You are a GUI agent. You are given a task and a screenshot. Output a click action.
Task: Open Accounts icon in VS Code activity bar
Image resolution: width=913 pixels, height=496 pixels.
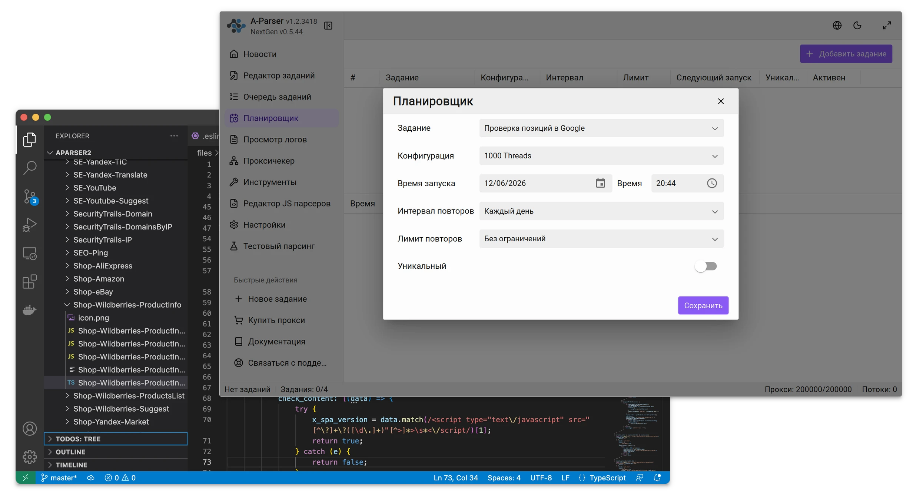coord(30,429)
